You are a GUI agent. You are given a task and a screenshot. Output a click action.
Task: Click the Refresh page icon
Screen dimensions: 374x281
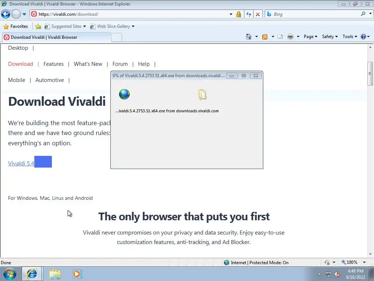(x=248, y=14)
